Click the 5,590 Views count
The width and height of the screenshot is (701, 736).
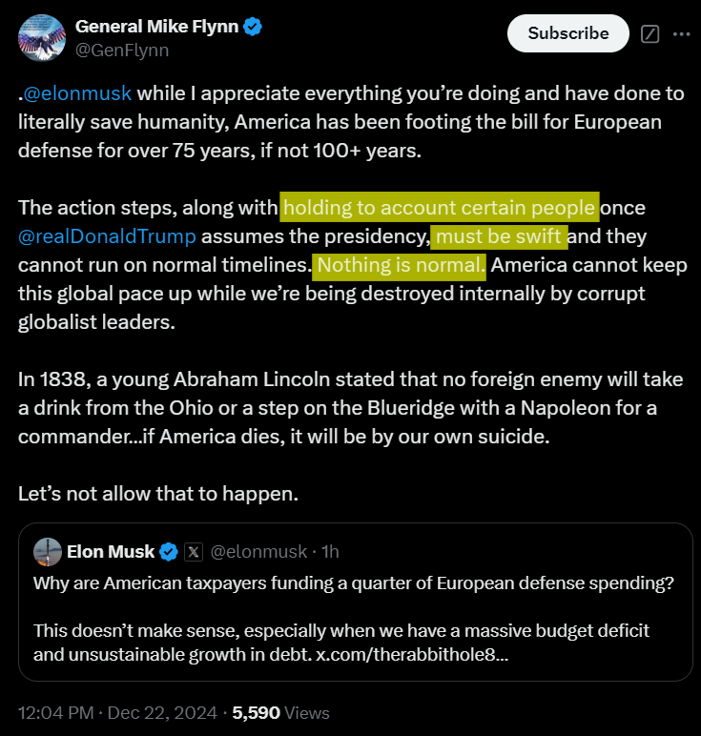(x=280, y=712)
